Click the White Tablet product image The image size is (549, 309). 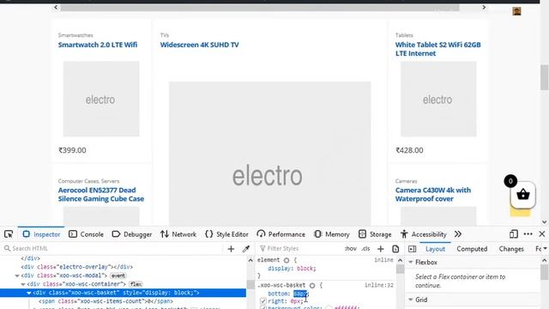438,99
